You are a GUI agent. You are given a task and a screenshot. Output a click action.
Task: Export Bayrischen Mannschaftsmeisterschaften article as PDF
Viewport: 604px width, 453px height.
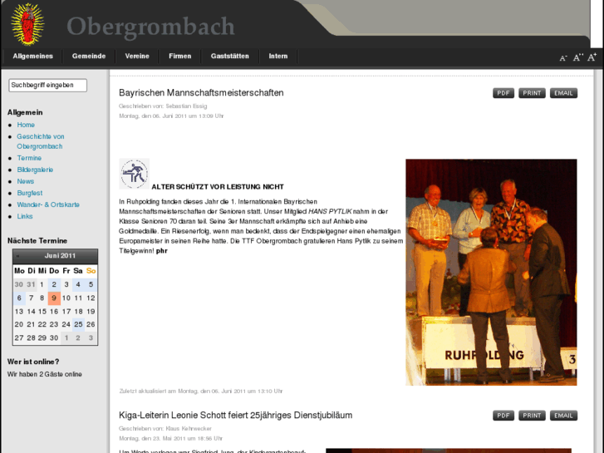tap(503, 93)
